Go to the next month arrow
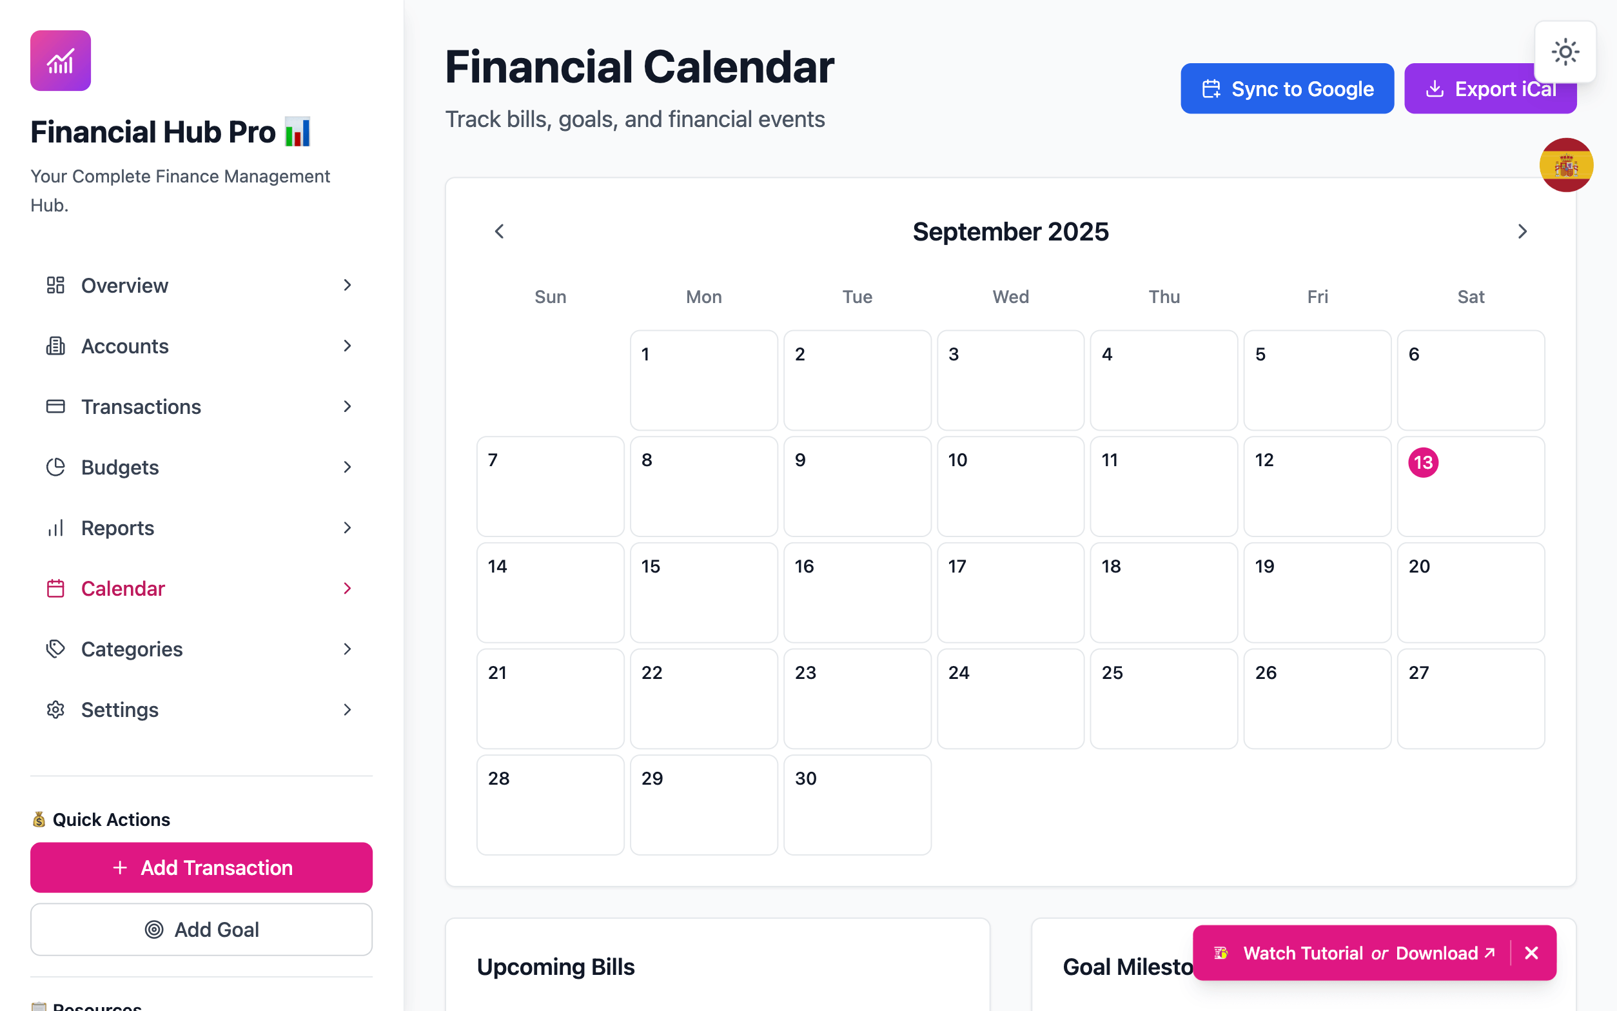 pos(1522,231)
